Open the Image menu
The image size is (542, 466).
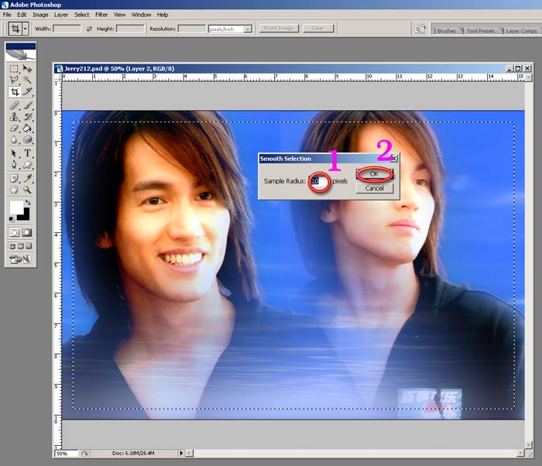(x=40, y=15)
